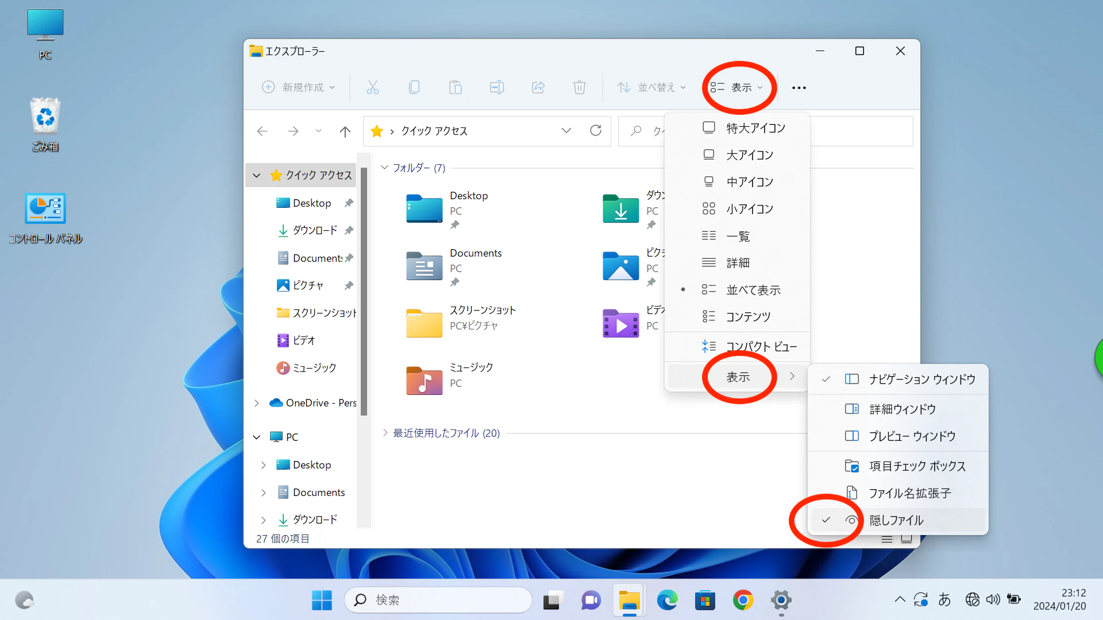Image resolution: width=1103 pixels, height=620 pixels.
Task: Open the ミュージック folder in main pane
Action: pyautogui.click(x=425, y=380)
